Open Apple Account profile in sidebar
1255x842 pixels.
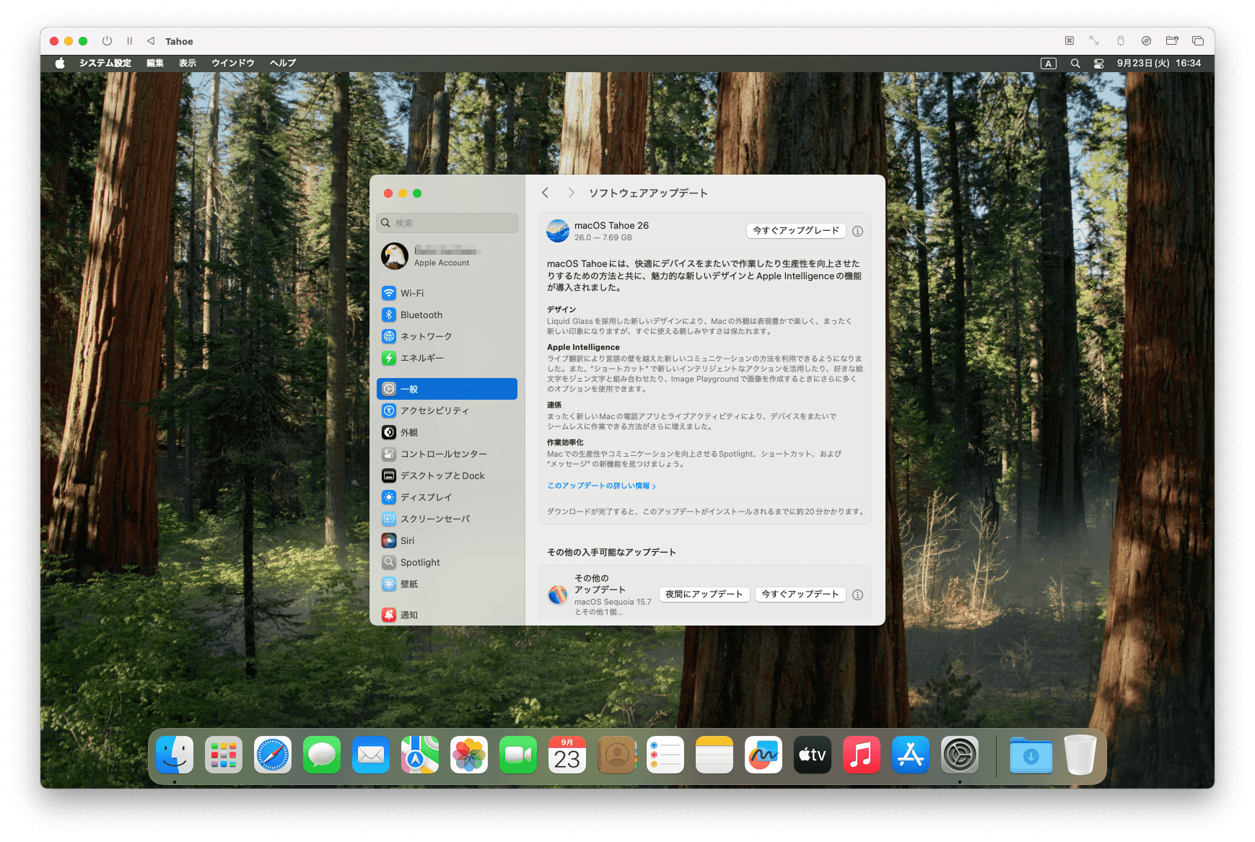tap(447, 256)
